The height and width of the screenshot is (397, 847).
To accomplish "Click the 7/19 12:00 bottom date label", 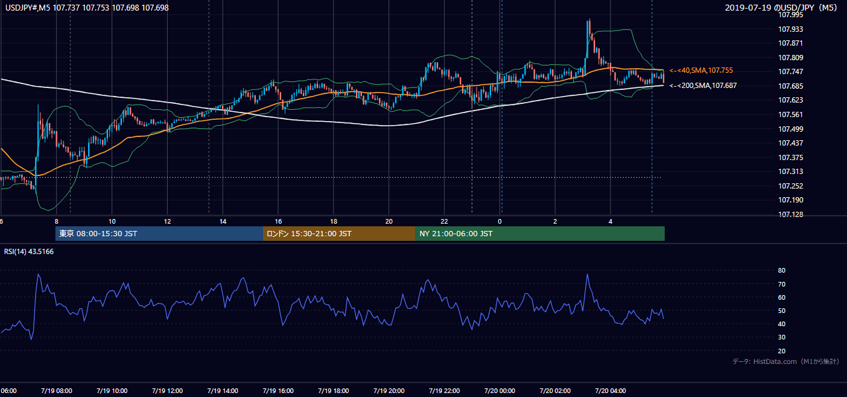I will [x=167, y=391].
